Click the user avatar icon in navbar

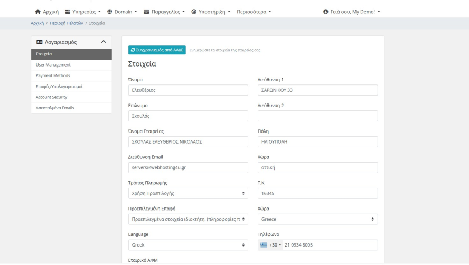click(x=326, y=12)
